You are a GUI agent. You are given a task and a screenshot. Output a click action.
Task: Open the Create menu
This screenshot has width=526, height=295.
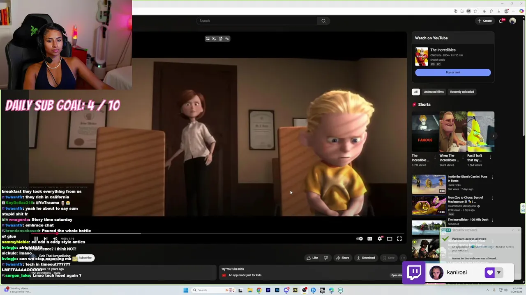pyautogui.click(x=485, y=20)
